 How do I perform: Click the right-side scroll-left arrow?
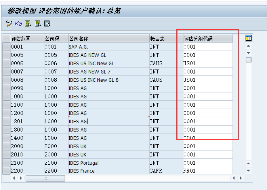[x=234, y=178]
